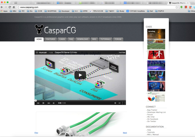This screenshot has width=195, height=137.
Task: Open the blue studio stage case thumbnail
Action: point(156,65)
